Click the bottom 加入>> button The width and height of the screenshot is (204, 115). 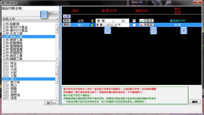[x=52, y=103]
